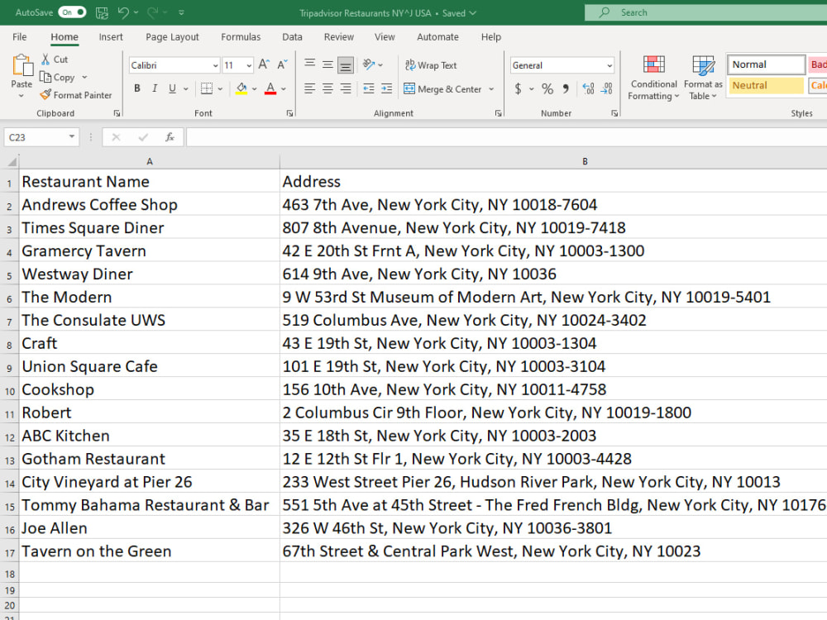
Task: Click Decrease Indent icon
Action: click(x=369, y=88)
